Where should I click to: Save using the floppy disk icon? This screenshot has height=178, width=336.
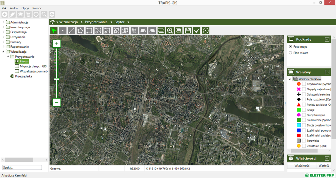point(188,31)
